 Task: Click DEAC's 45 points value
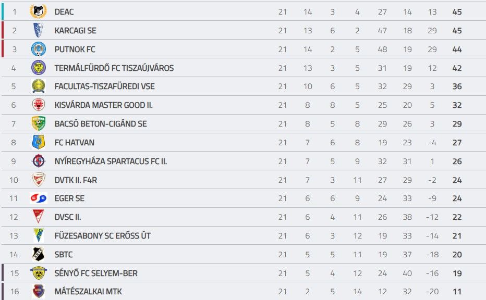click(x=457, y=12)
